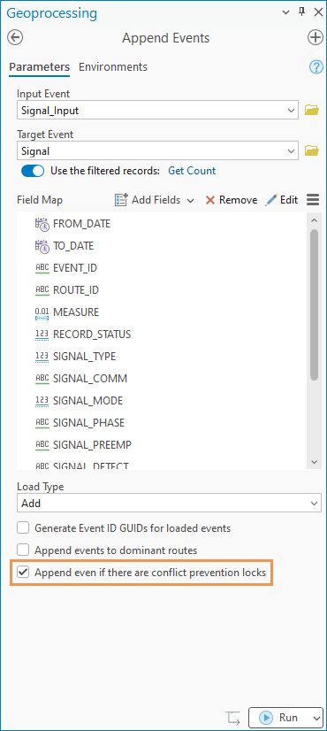Select the ROUTE_ID field row

click(x=163, y=290)
